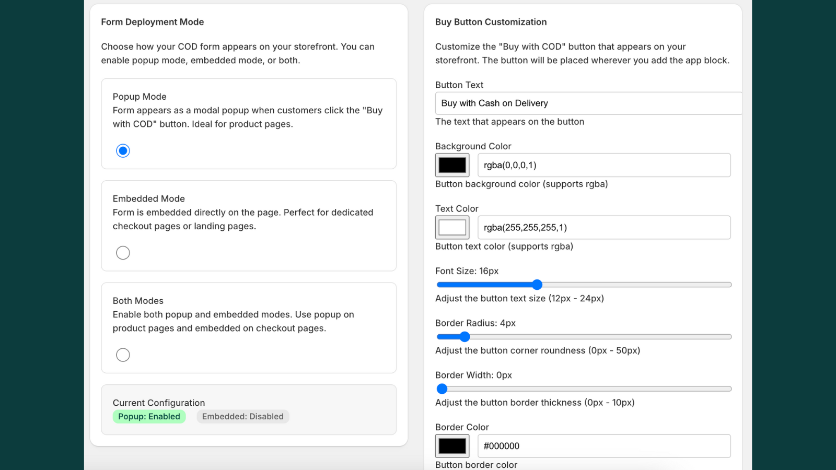Click the Popup: Enabled status badge

point(149,417)
